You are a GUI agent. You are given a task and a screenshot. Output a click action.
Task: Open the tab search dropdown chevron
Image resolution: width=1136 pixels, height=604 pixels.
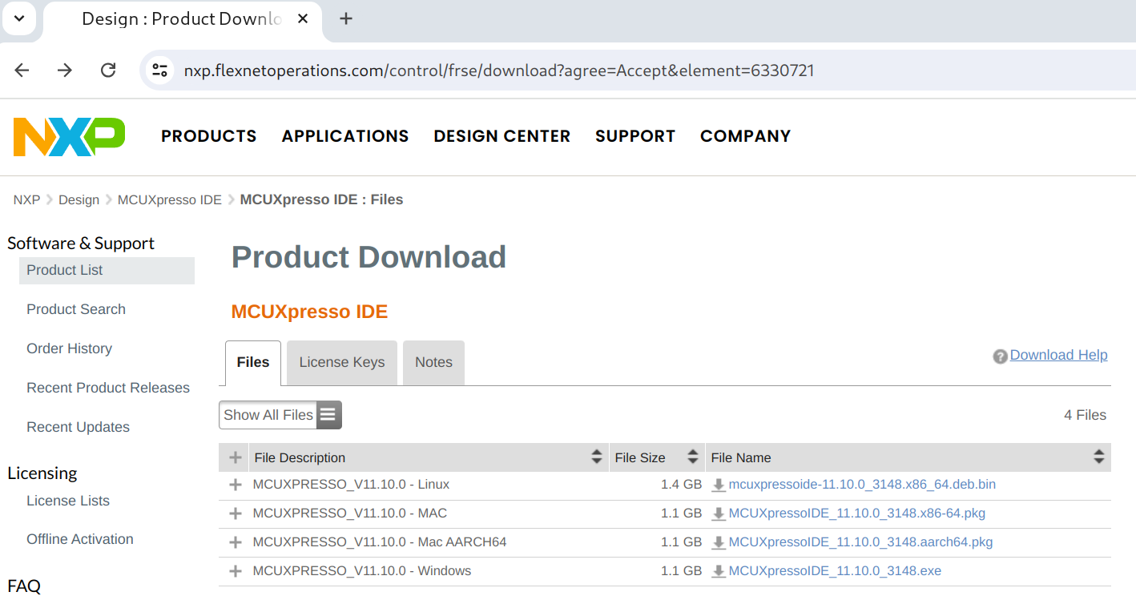click(19, 18)
